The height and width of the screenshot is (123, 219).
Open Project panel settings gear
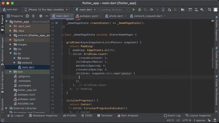click(x=41, y=16)
